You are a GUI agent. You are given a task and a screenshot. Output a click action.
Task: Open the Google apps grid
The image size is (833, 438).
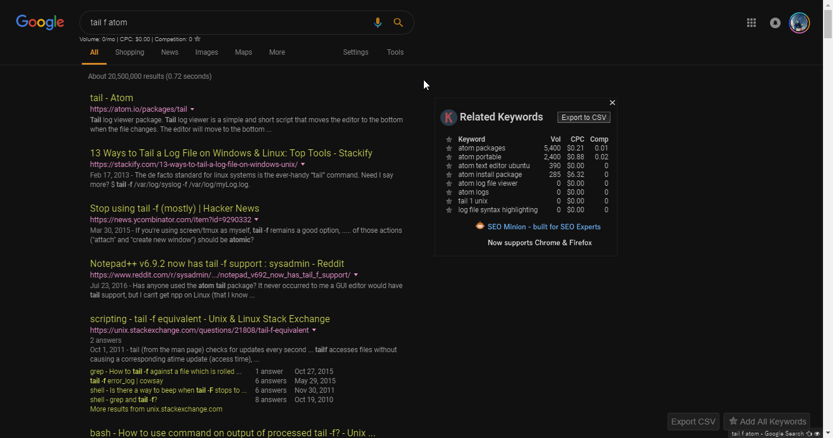point(751,23)
